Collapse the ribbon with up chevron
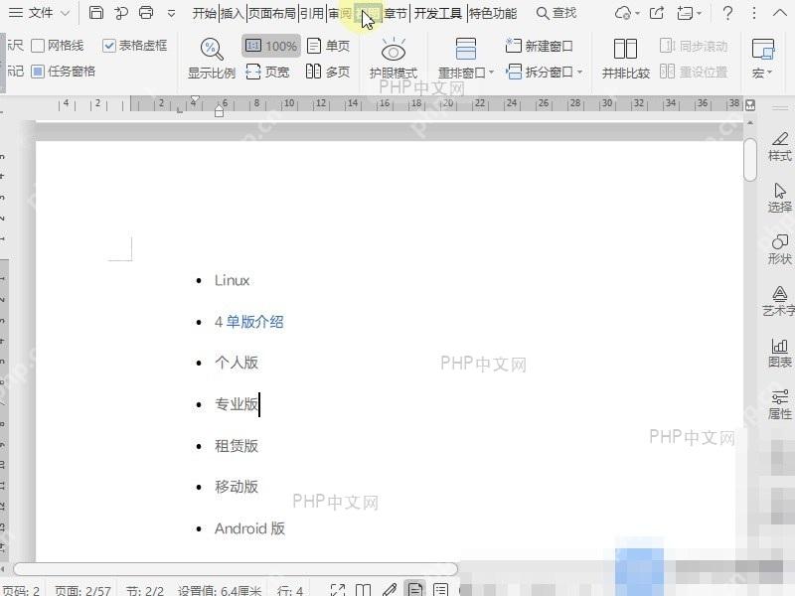The width and height of the screenshot is (795, 596). tap(780, 13)
